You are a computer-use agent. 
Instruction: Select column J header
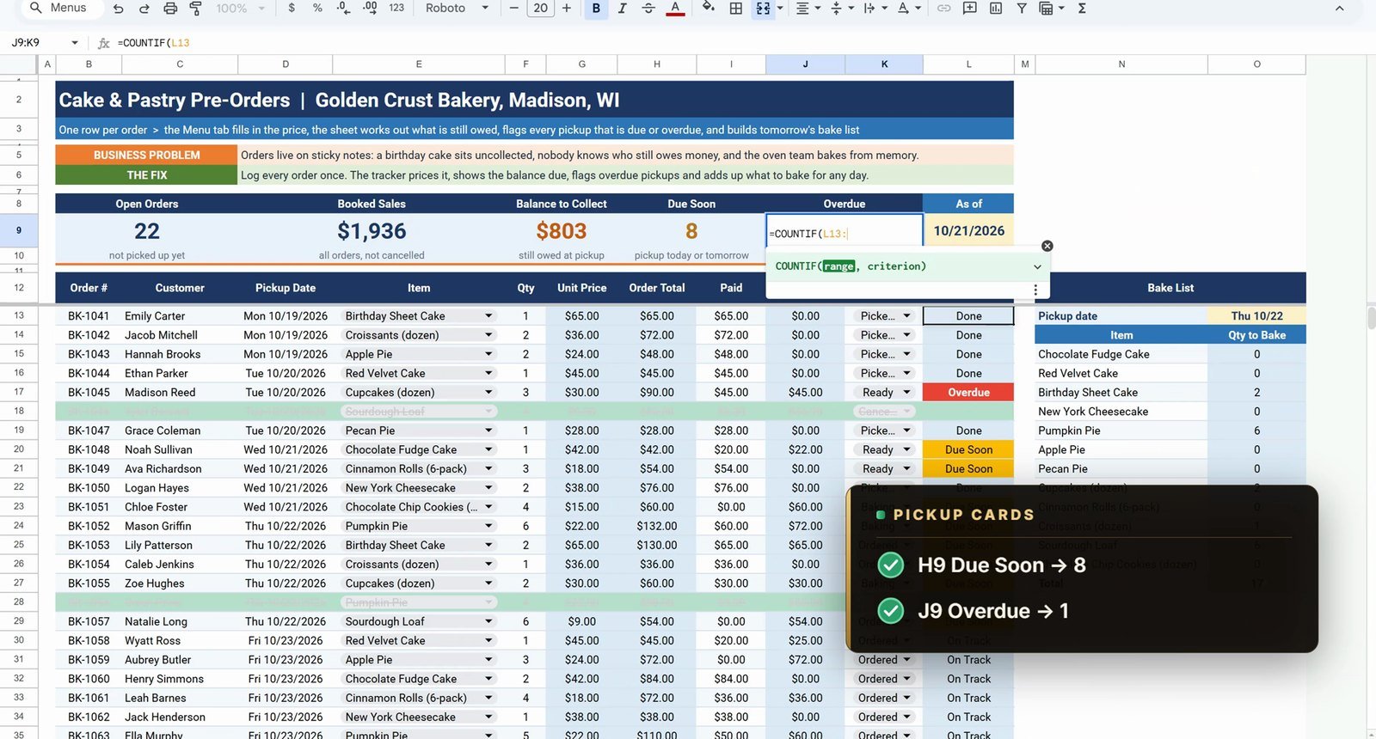(x=805, y=64)
